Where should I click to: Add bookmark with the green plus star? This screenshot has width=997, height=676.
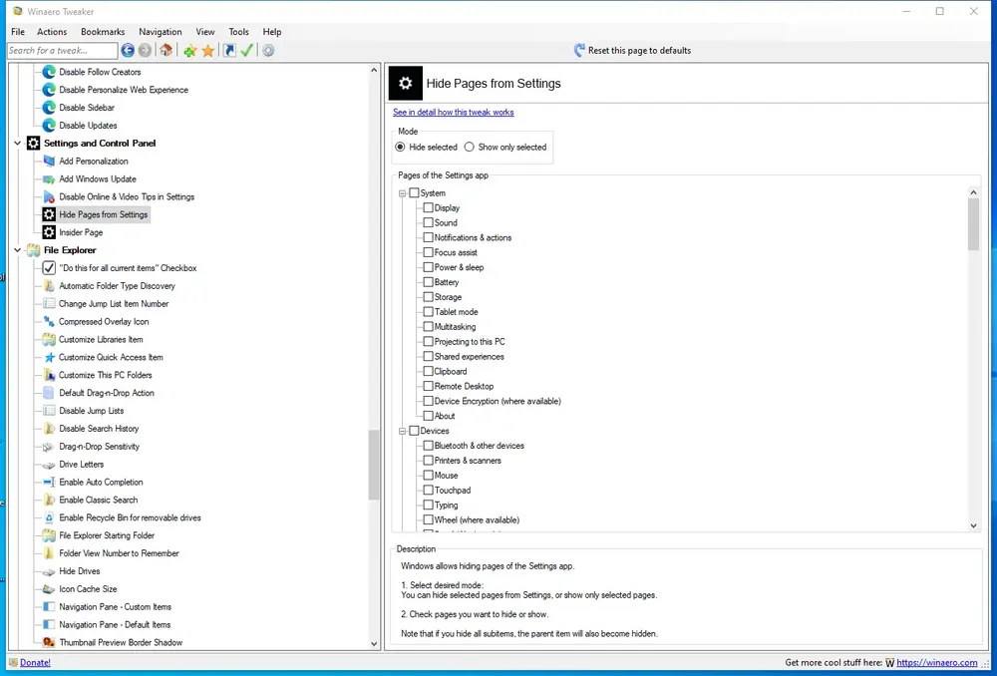coord(189,51)
